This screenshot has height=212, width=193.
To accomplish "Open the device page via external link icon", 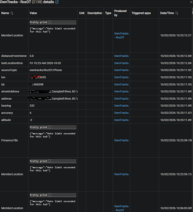I will pyautogui.click(x=57, y=2).
